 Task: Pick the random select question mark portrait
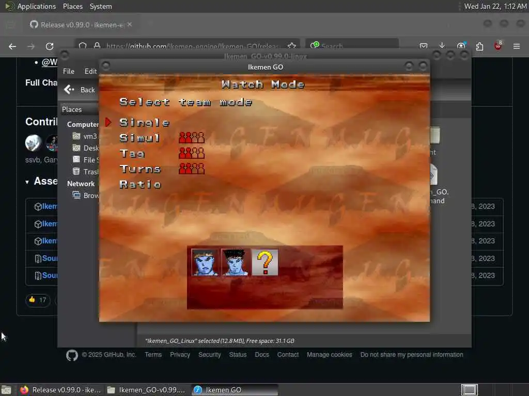[x=265, y=262]
